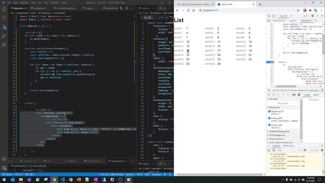This screenshot has height=183, width=325.
Task: Open the console settings gear
Action: (x=322, y=150)
